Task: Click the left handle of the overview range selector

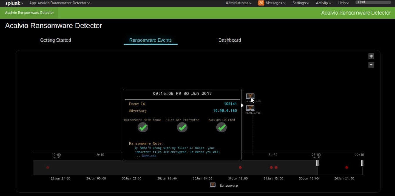Action: click(x=317, y=163)
